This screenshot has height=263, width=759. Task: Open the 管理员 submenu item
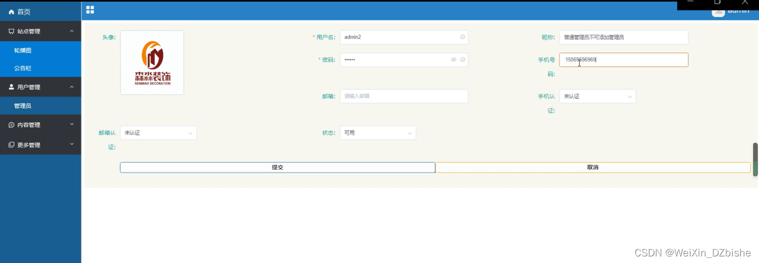click(41, 106)
